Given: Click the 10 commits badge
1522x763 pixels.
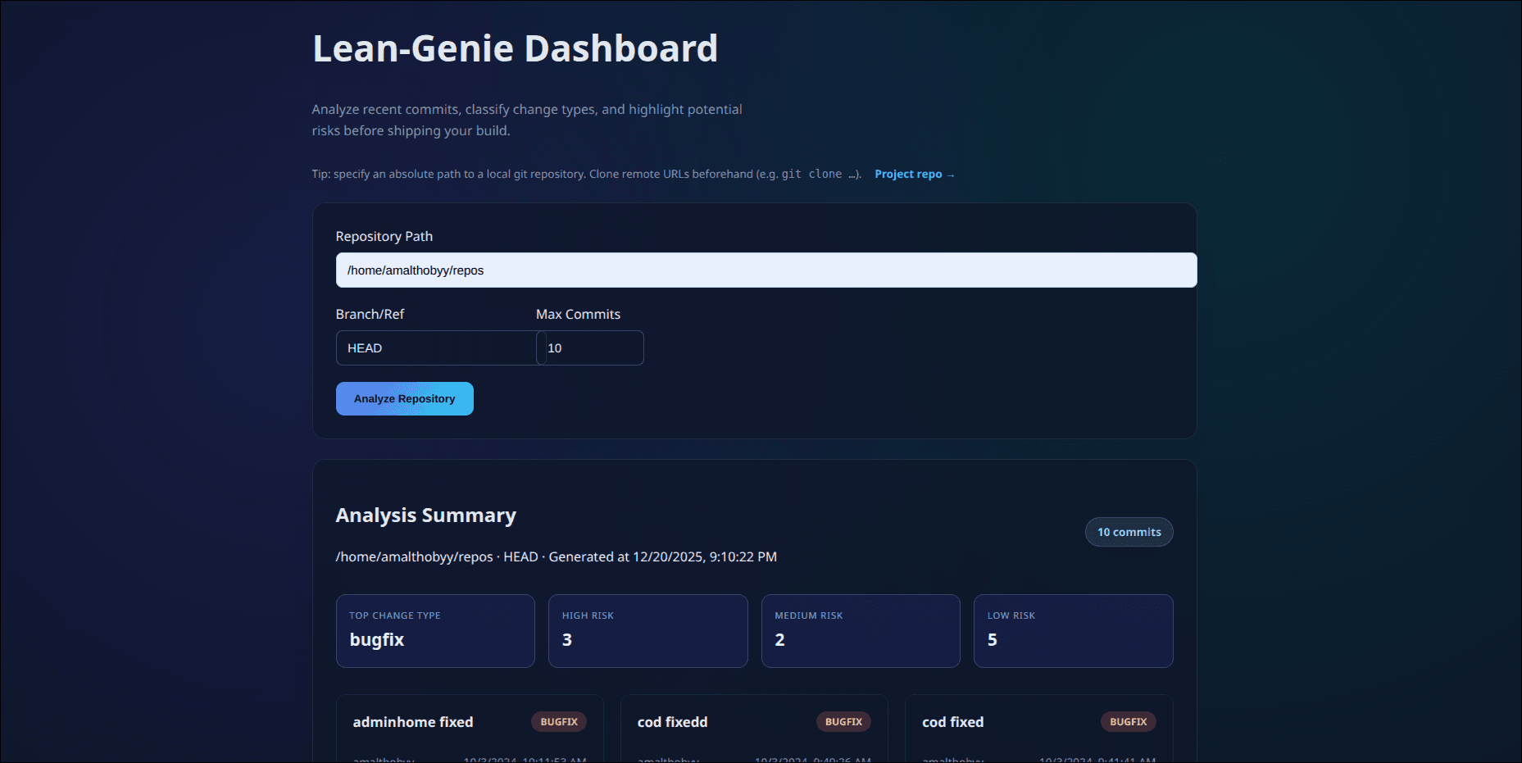Looking at the screenshot, I should point(1129,532).
